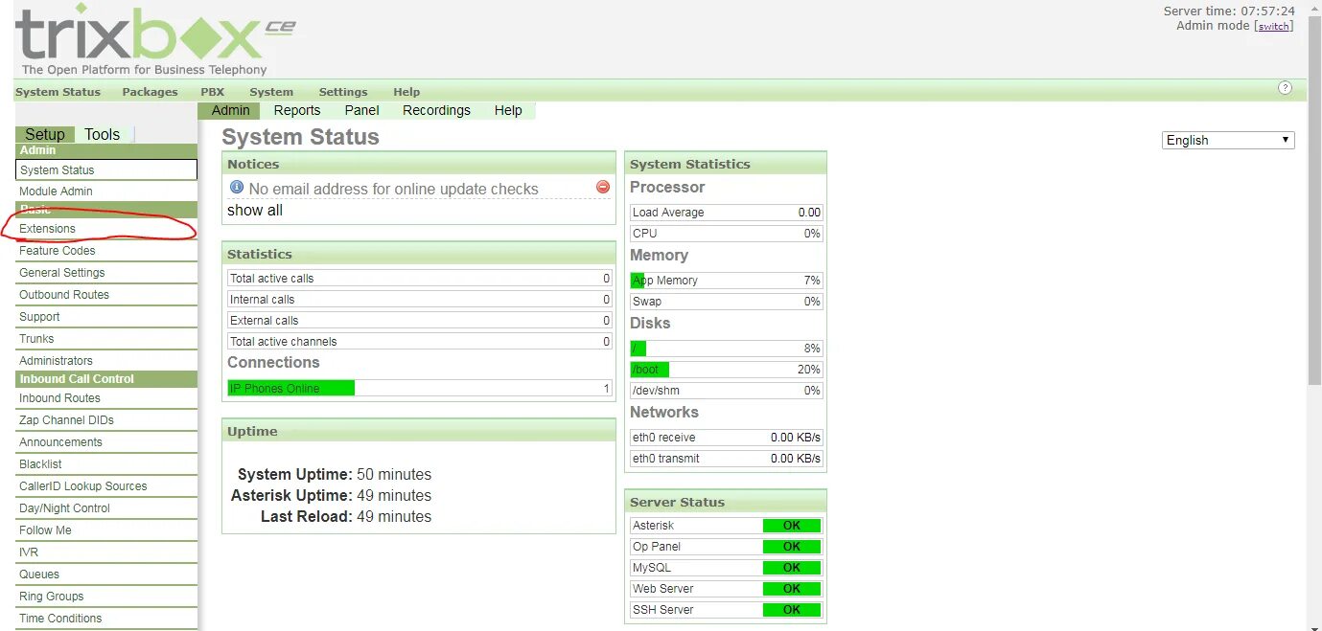Open Module Admin in sidebar

pos(106,191)
